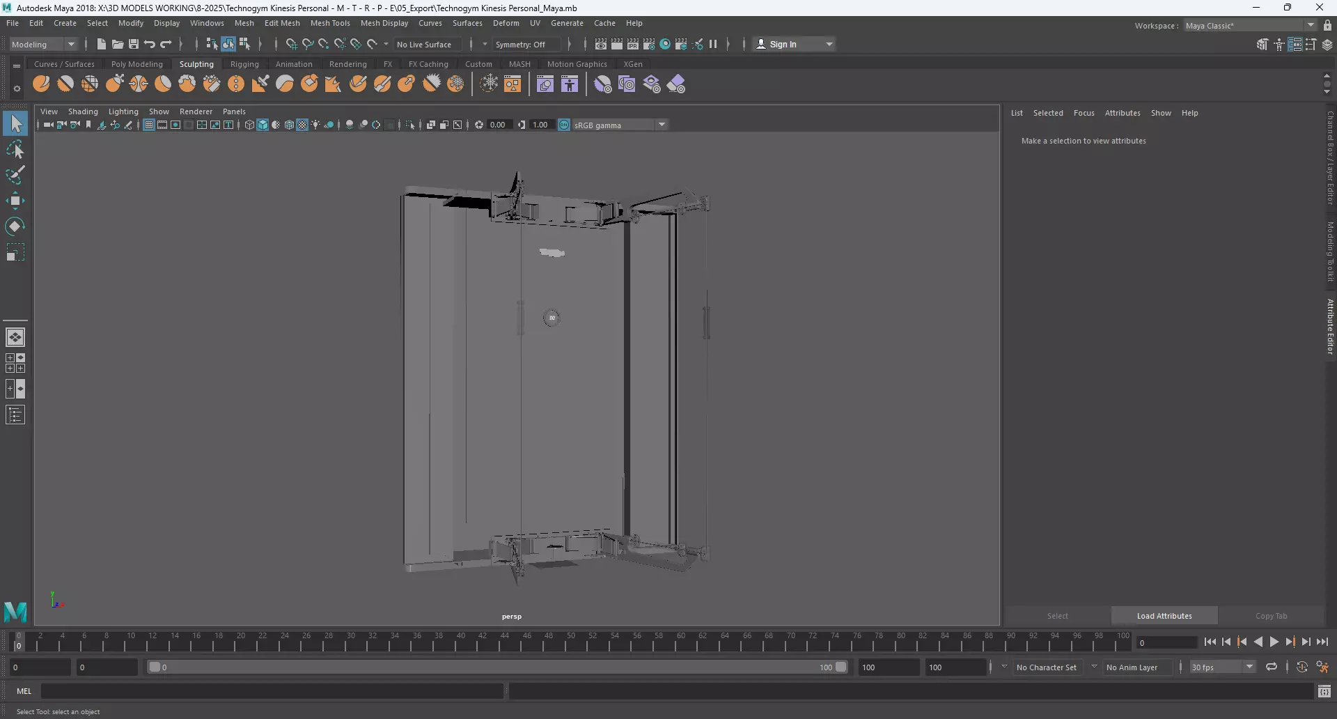Click the Copy Tab button
This screenshot has height=719, width=1337.
[1271, 616]
